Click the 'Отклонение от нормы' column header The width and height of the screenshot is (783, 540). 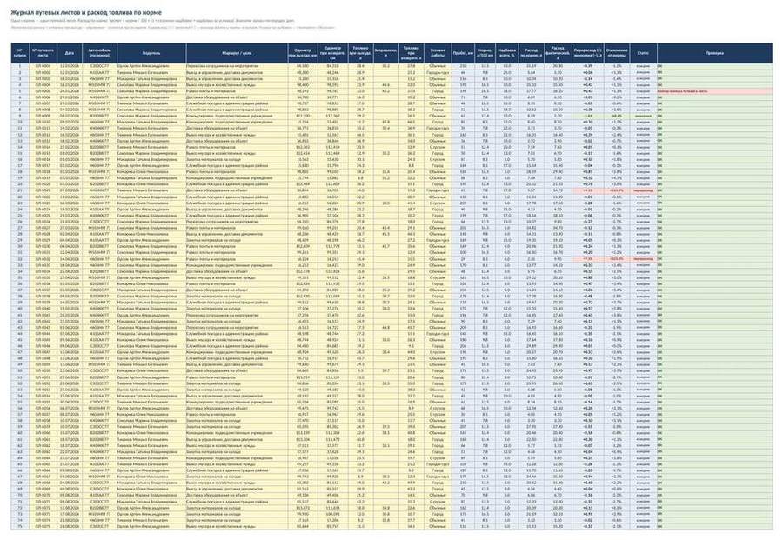(x=617, y=53)
